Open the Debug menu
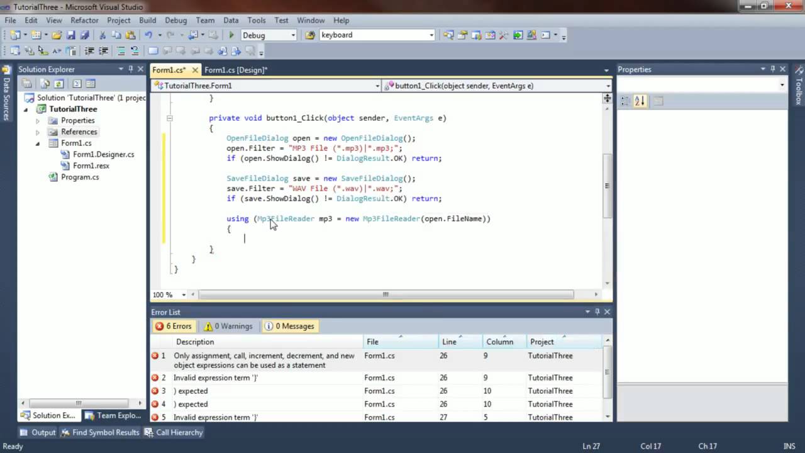This screenshot has height=453, width=805. click(176, 20)
